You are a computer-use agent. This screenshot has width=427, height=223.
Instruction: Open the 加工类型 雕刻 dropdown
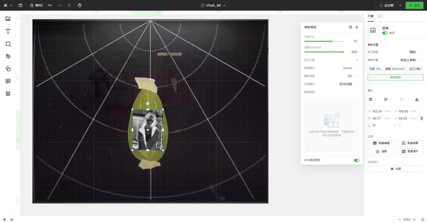coord(415,52)
